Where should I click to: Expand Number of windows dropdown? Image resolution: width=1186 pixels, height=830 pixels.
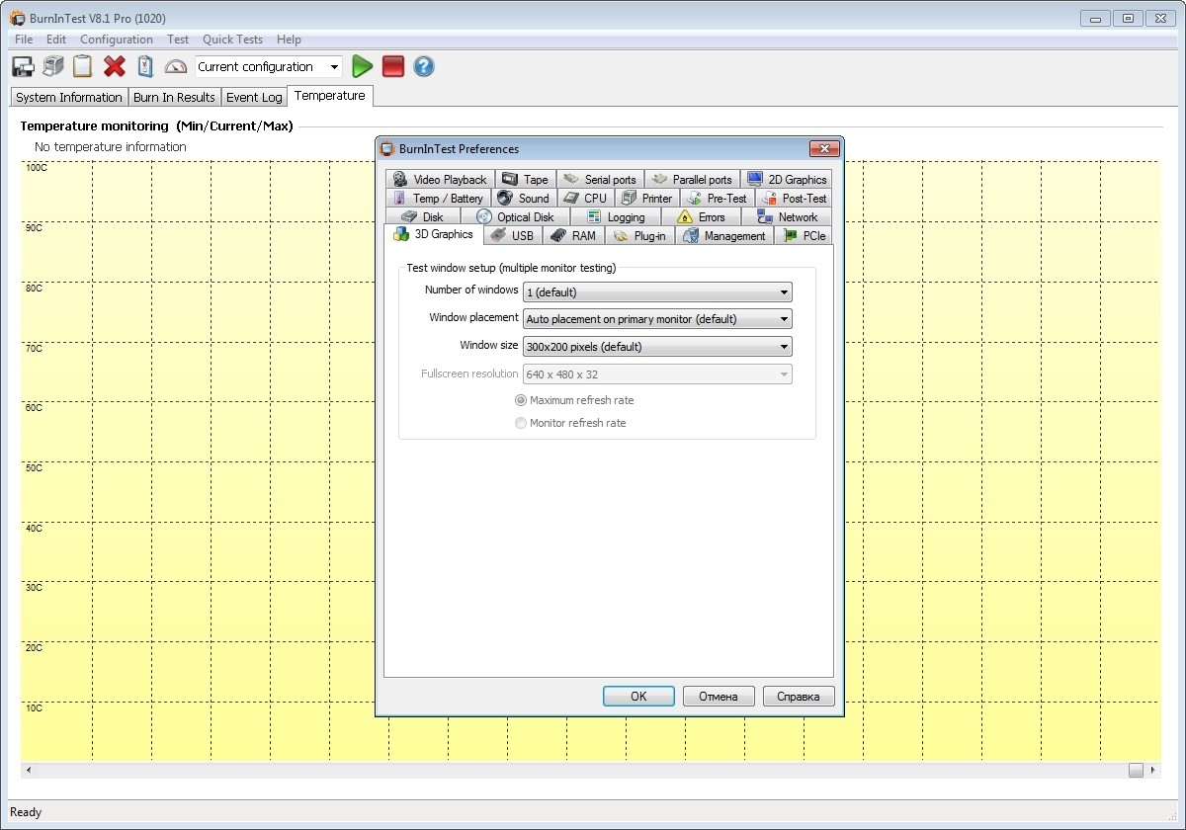pos(657,292)
